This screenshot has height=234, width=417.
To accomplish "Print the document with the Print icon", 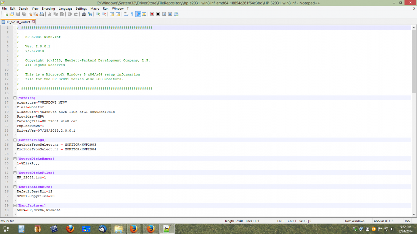I will [x=42, y=14].
